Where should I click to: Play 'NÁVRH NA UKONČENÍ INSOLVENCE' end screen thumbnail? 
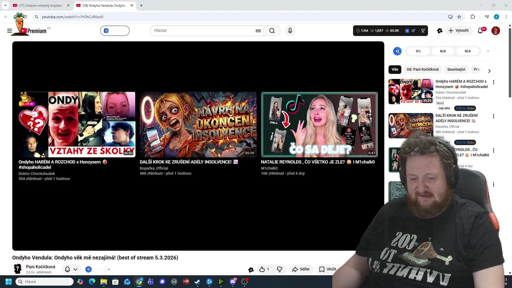pos(198,124)
